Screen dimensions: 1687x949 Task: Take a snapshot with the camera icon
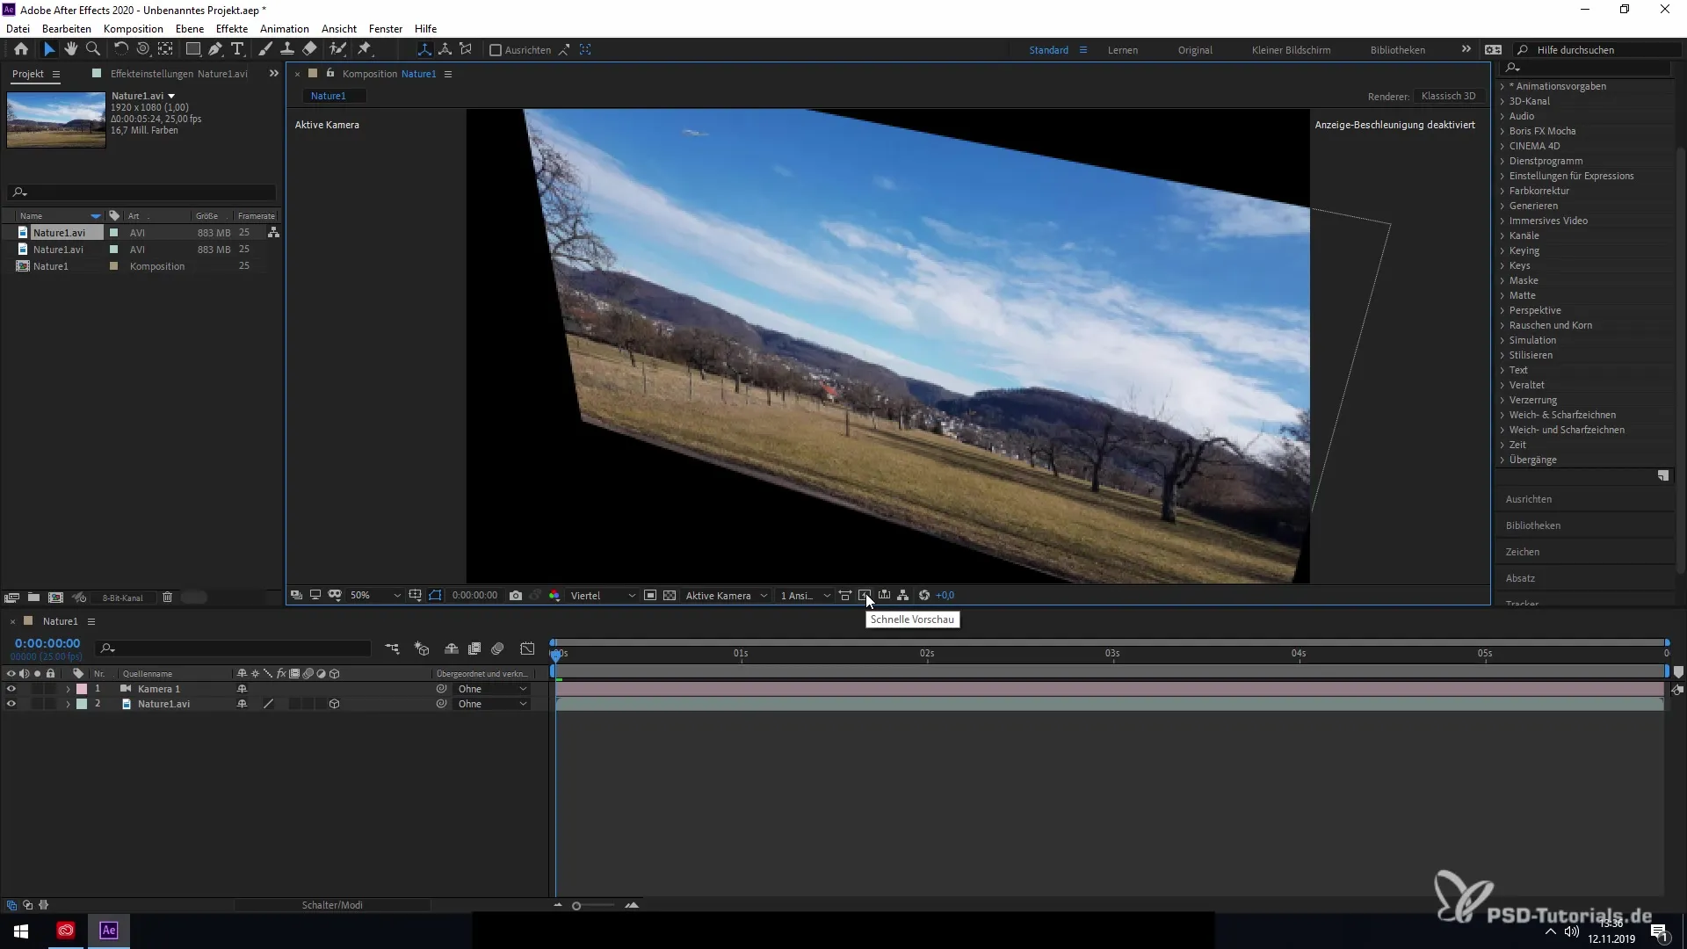[x=516, y=596]
